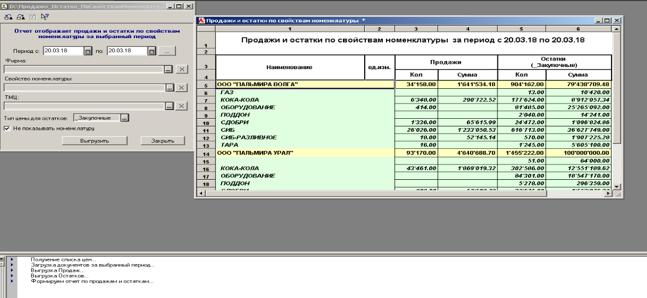Select column header 1 in the spreadsheet
647x298 pixels.
pyautogui.click(x=290, y=29)
